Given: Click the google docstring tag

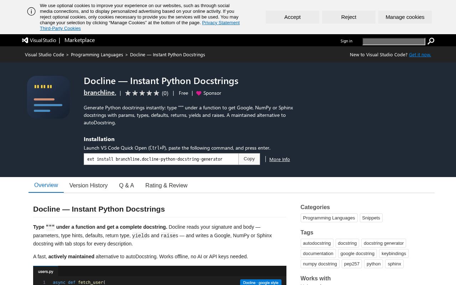Looking at the screenshot, I should [357, 254].
